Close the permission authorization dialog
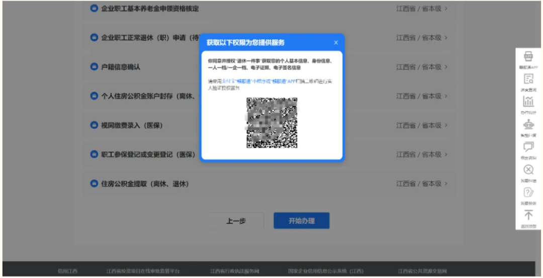543x278 pixels. point(335,43)
